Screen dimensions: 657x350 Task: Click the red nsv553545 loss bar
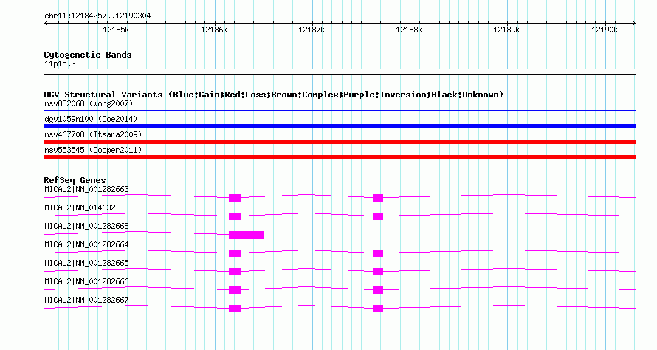pos(340,157)
